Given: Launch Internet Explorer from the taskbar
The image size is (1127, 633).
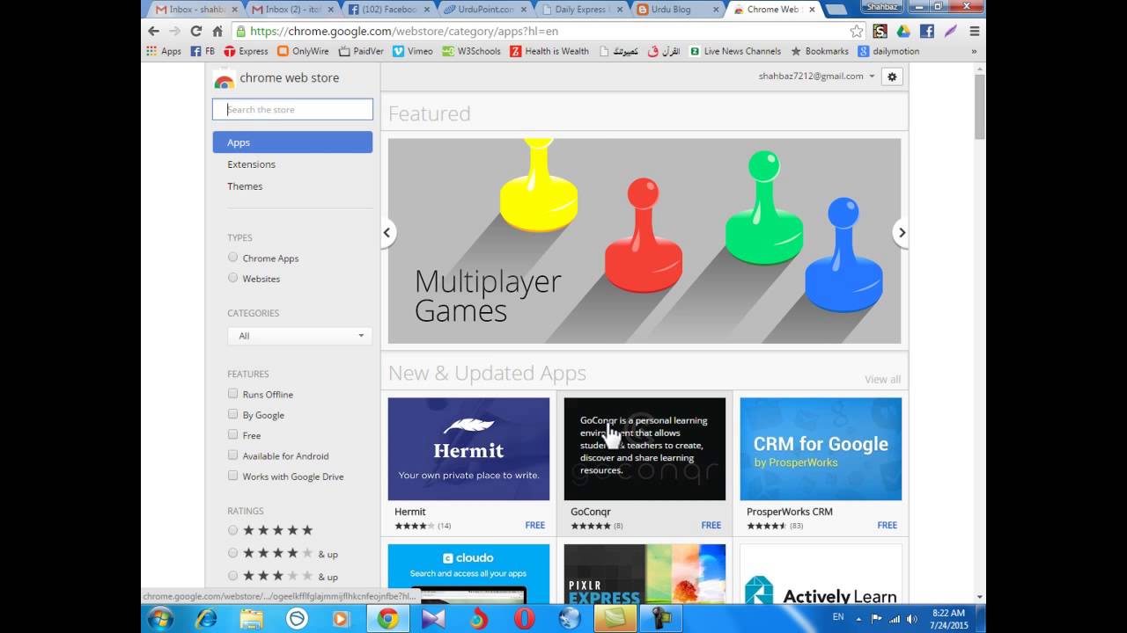Looking at the screenshot, I should pyautogui.click(x=206, y=619).
